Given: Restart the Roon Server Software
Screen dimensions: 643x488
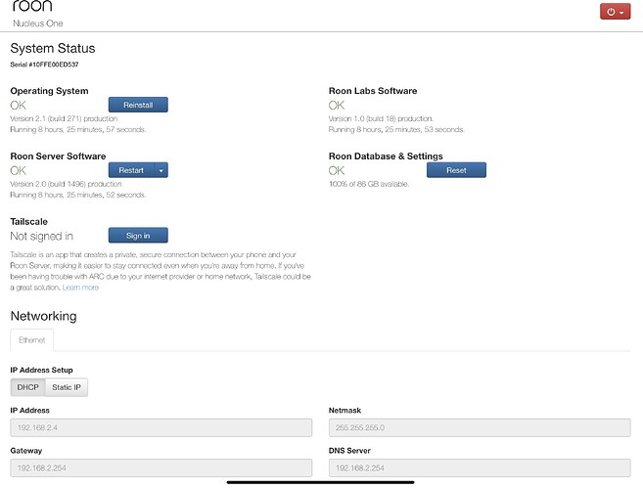Looking at the screenshot, I should (x=131, y=170).
